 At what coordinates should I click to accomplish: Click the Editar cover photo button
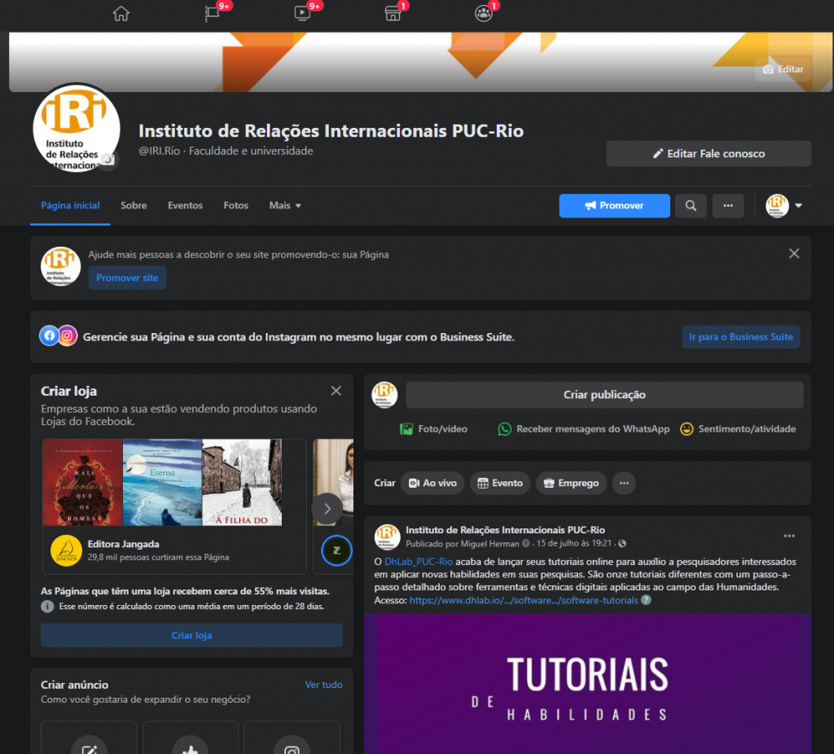(x=783, y=69)
